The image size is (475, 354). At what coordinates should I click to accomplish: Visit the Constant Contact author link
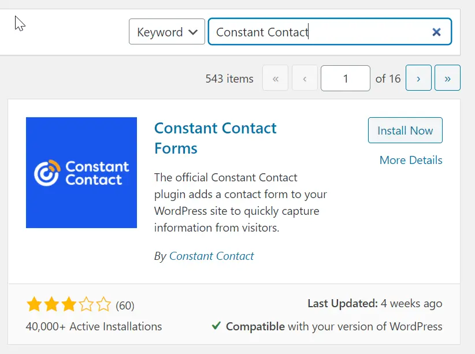click(211, 256)
